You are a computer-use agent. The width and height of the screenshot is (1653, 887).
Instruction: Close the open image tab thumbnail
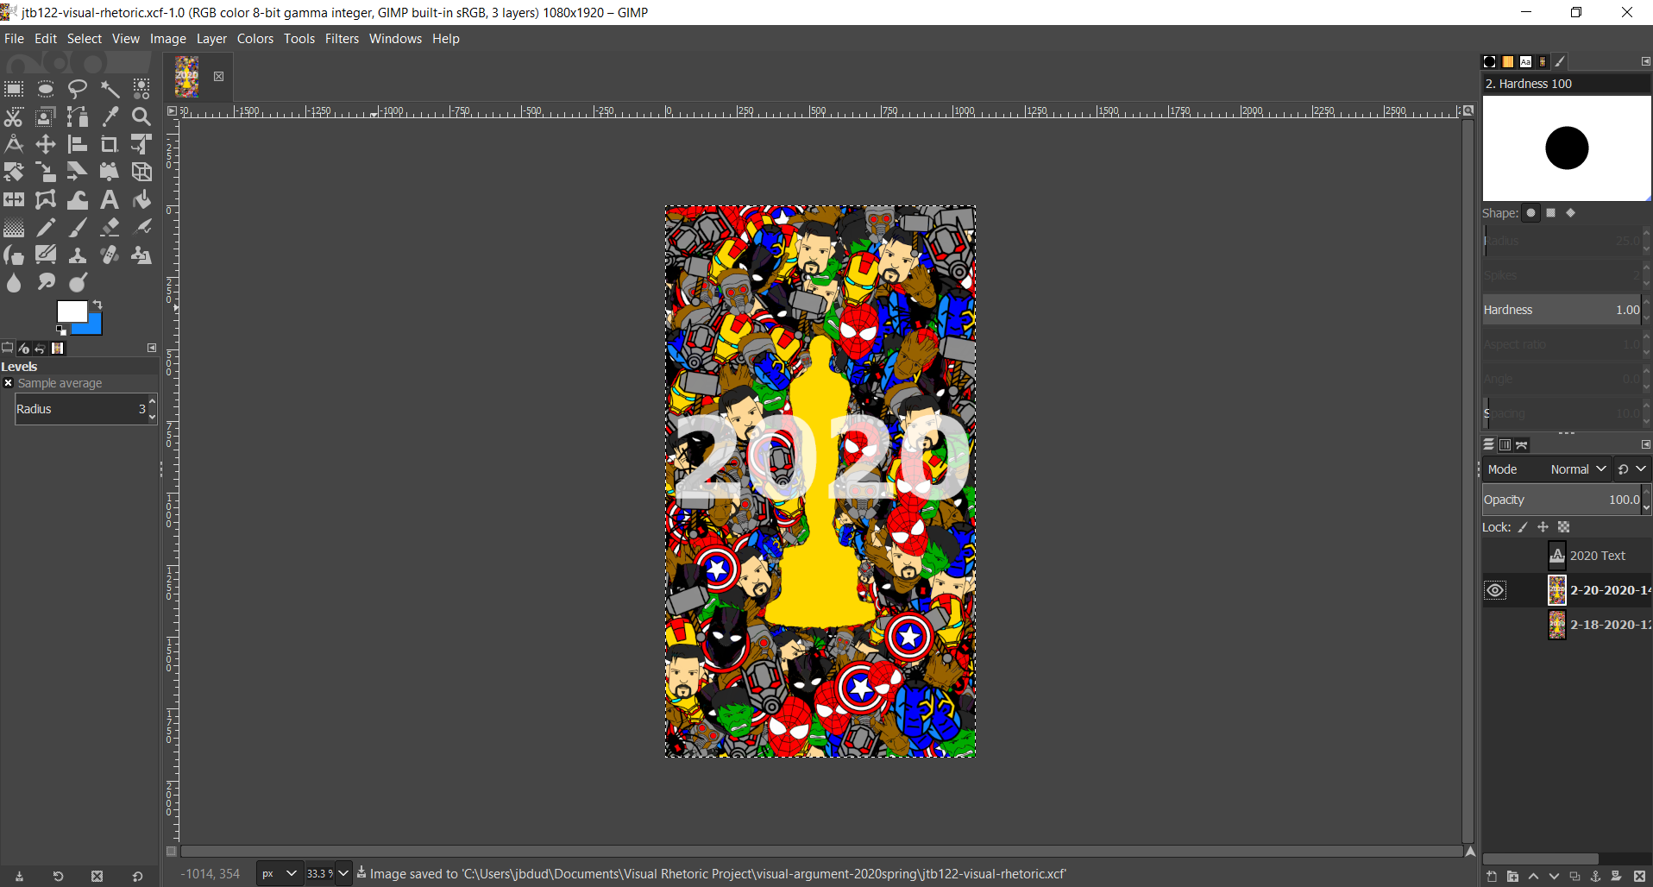tap(219, 76)
